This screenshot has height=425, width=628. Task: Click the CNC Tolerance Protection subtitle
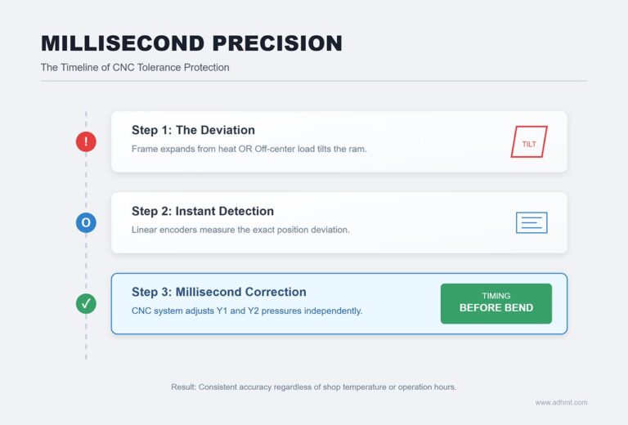click(x=135, y=67)
